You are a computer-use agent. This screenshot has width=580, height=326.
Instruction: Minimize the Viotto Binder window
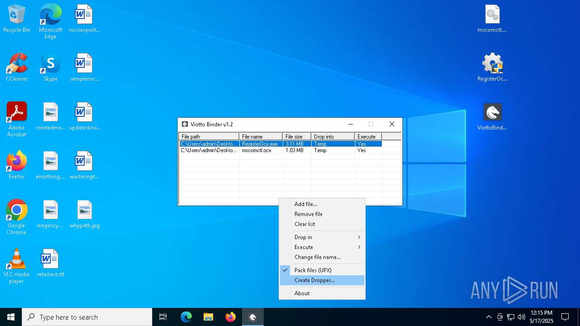tap(350, 125)
